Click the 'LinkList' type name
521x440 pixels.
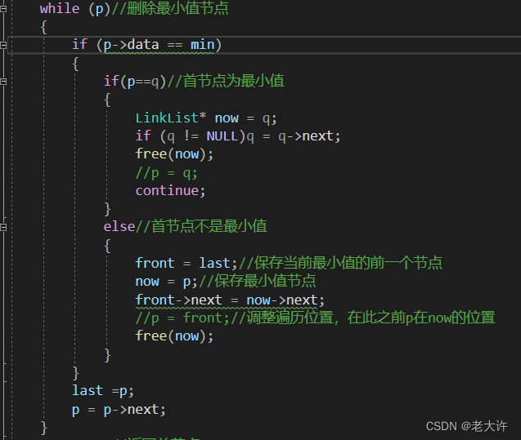point(167,118)
